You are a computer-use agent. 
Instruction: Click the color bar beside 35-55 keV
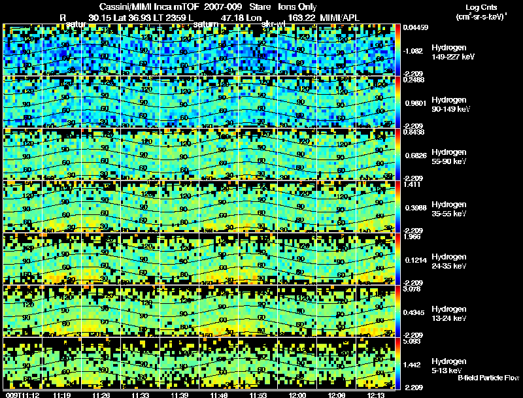pyautogui.click(x=397, y=207)
